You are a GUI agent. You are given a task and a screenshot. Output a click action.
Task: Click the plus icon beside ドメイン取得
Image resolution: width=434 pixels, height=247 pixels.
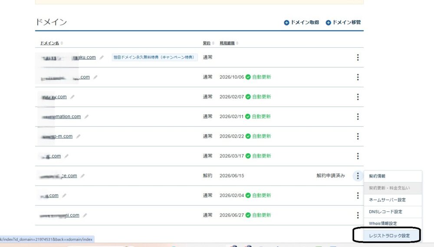tap(286, 23)
